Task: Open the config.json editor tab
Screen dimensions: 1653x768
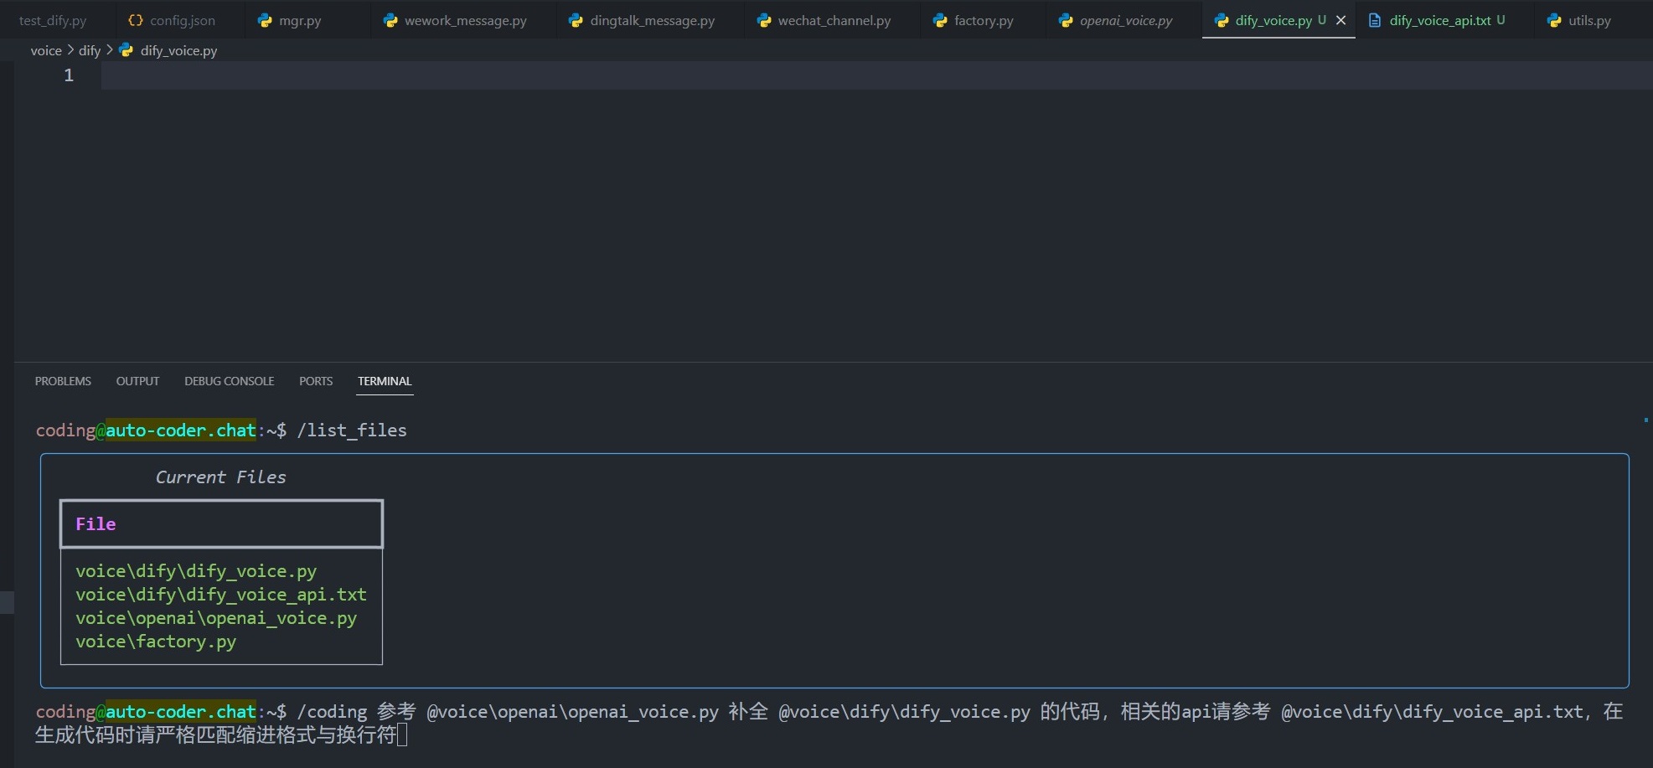Action: [x=182, y=20]
